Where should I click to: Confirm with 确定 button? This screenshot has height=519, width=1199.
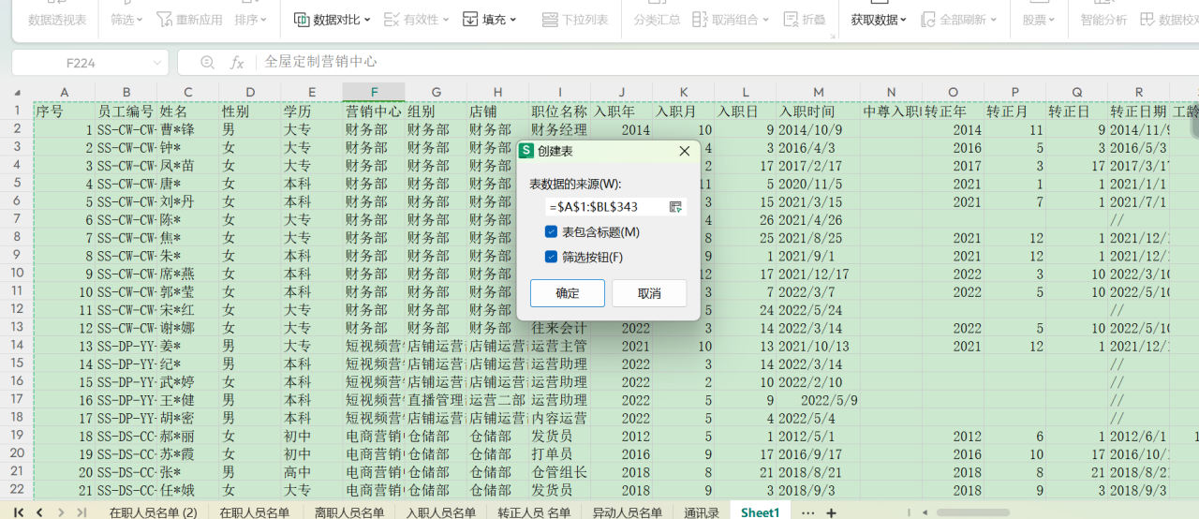coord(568,293)
